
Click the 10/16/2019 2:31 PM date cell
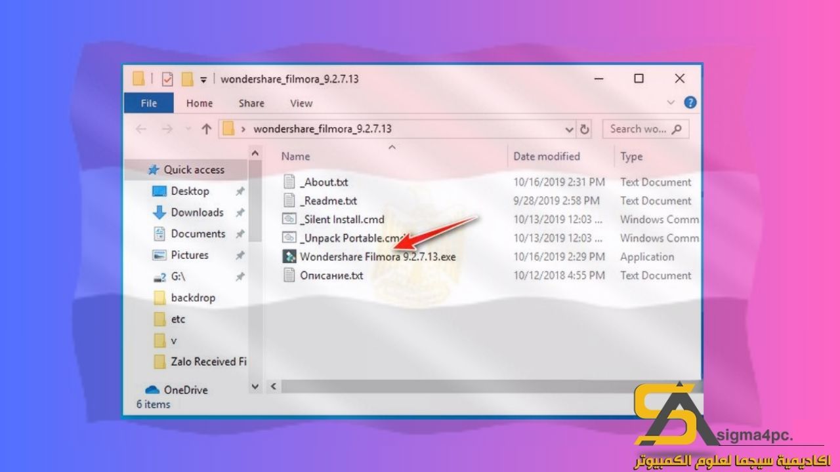559,182
